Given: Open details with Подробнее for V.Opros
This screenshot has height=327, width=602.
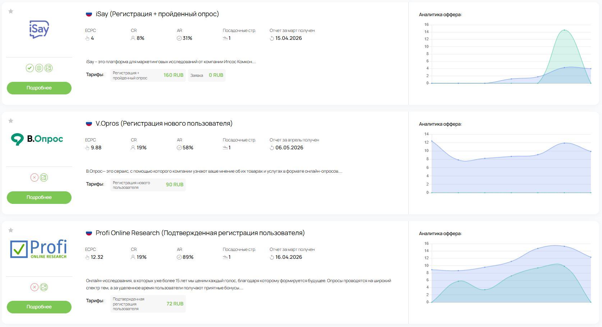Looking at the screenshot, I should coord(39,197).
